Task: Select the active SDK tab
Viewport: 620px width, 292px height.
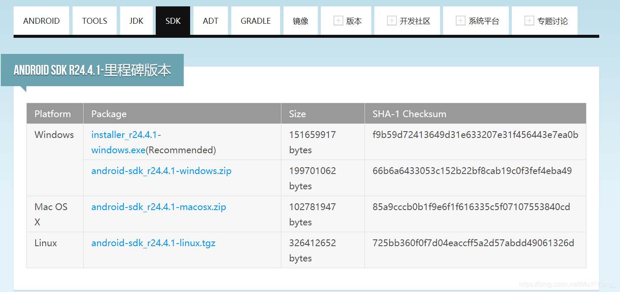Action: 173,21
